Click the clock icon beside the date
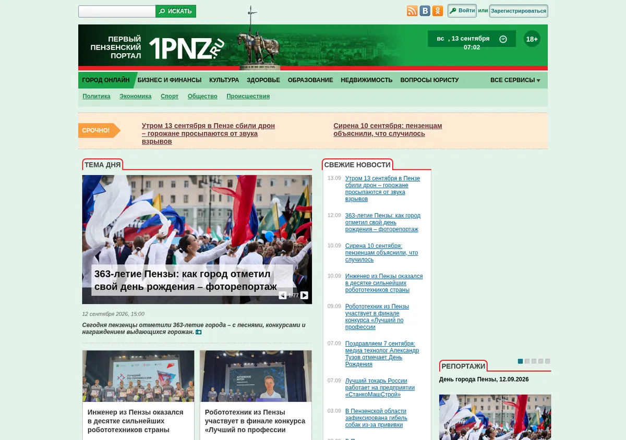This screenshot has height=440, width=626. pyautogui.click(x=503, y=39)
